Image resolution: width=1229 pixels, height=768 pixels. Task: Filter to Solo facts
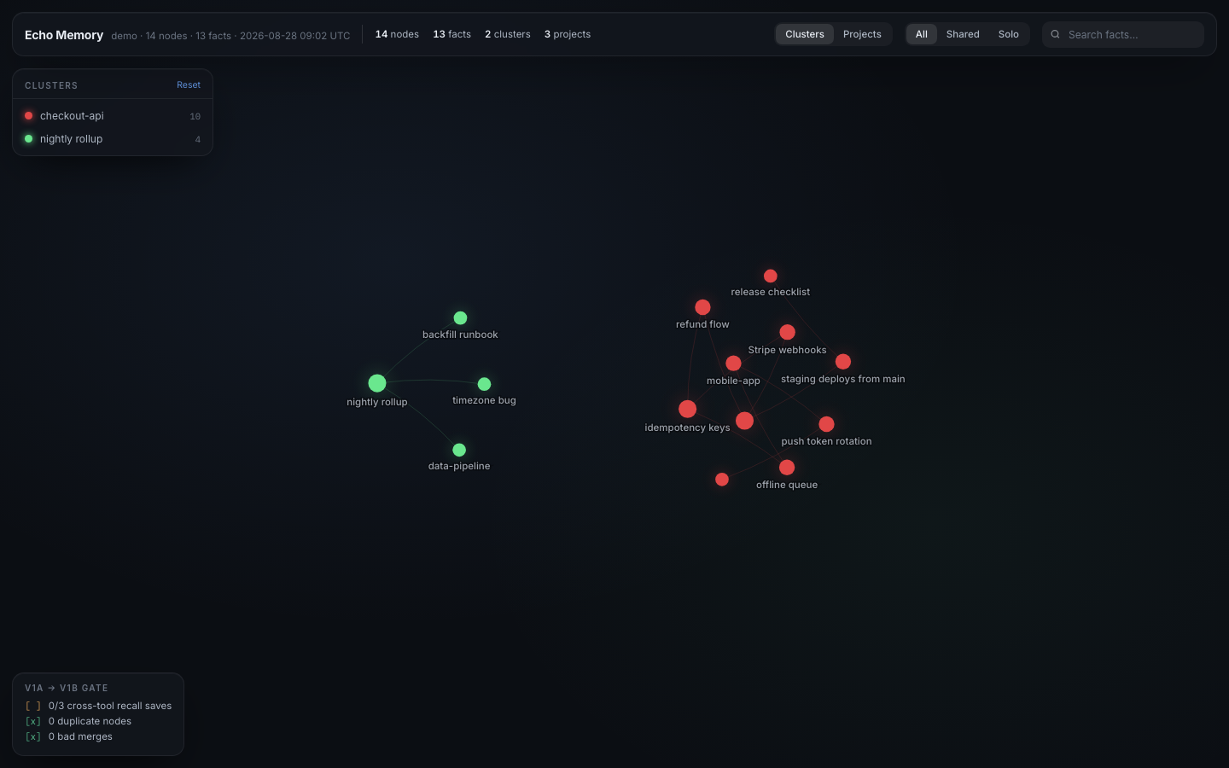(1009, 34)
